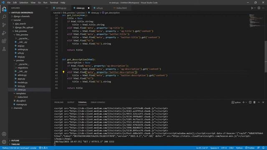Expand the TIMELINE section
267x150 pixels.
15,144
